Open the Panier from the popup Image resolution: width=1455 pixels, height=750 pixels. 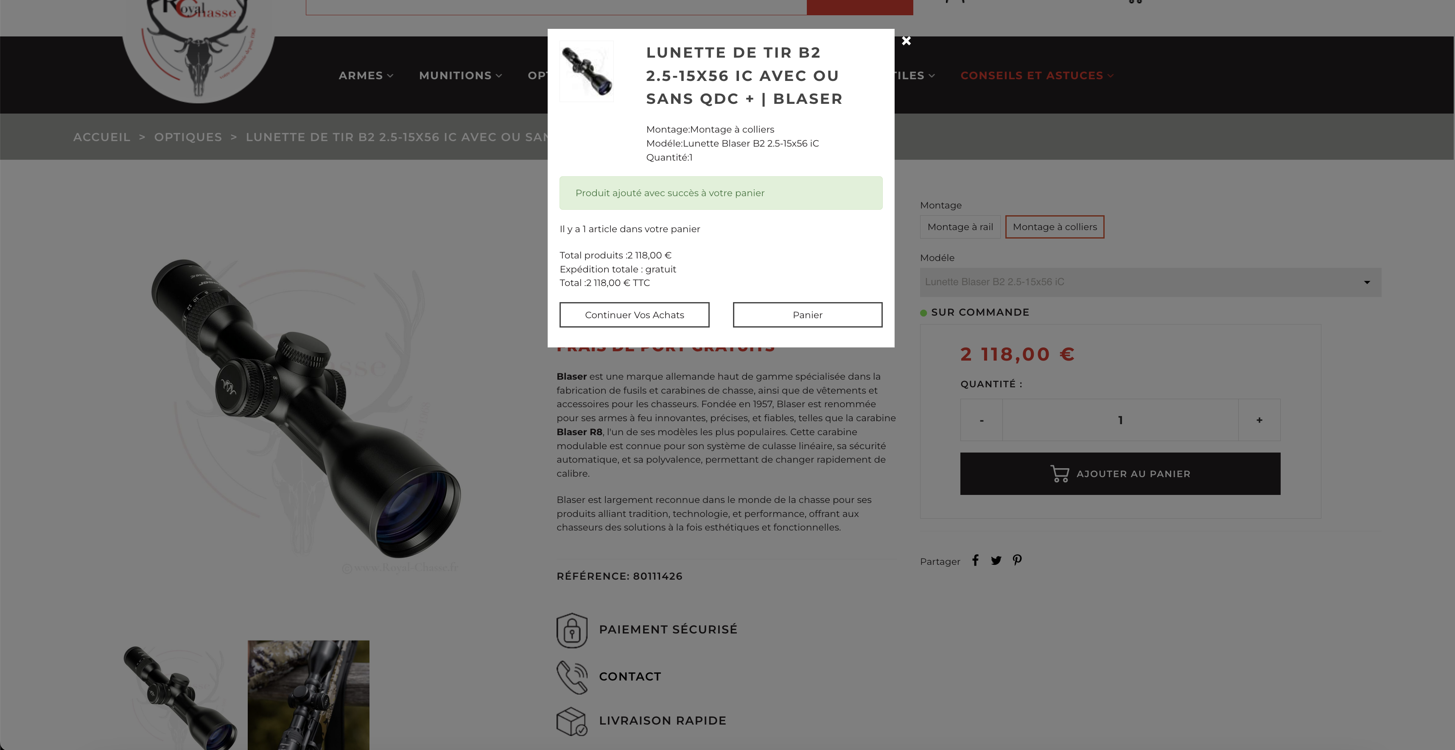pyautogui.click(x=808, y=315)
